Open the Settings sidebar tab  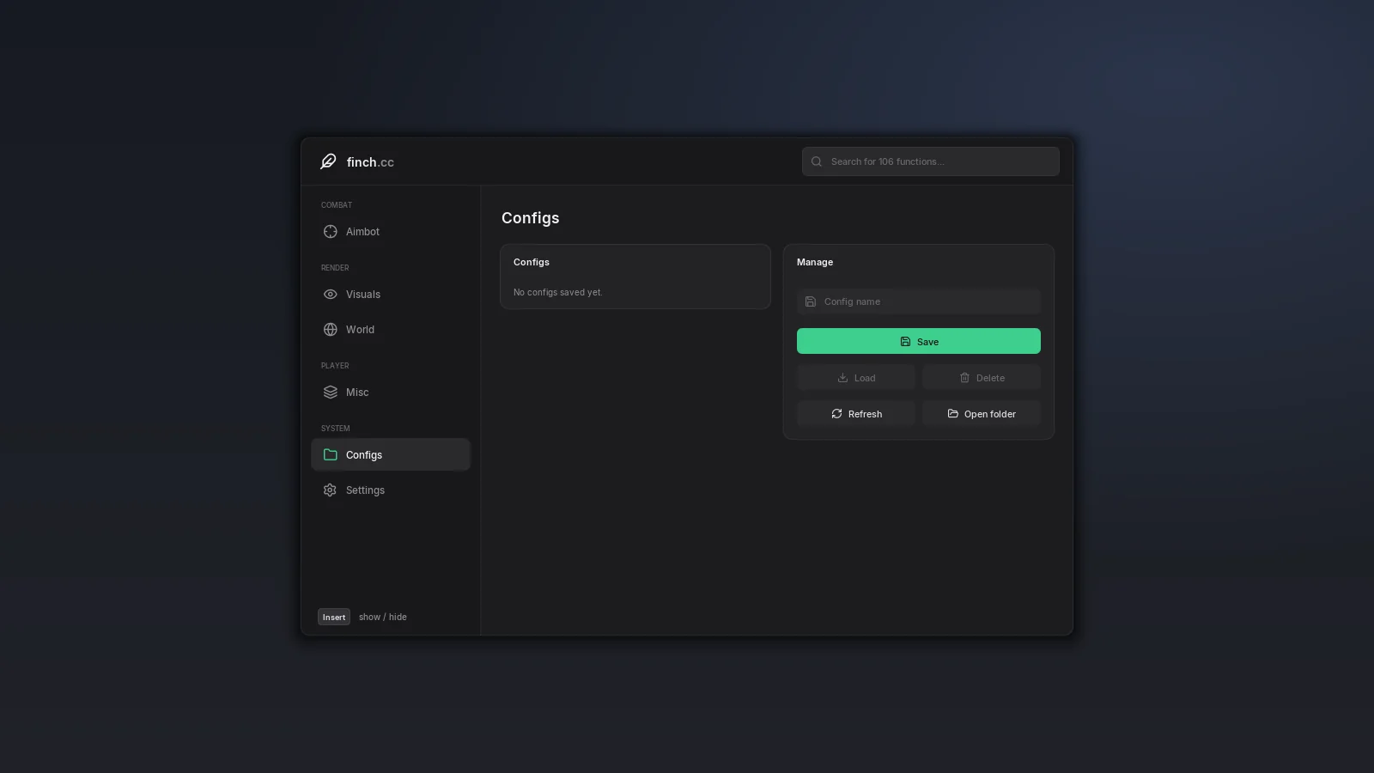tap(391, 490)
